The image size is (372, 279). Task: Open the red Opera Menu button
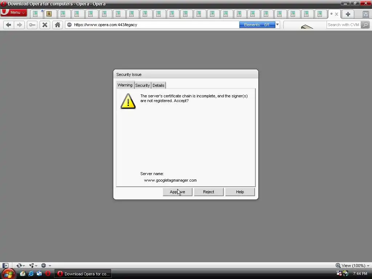coord(14,13)
